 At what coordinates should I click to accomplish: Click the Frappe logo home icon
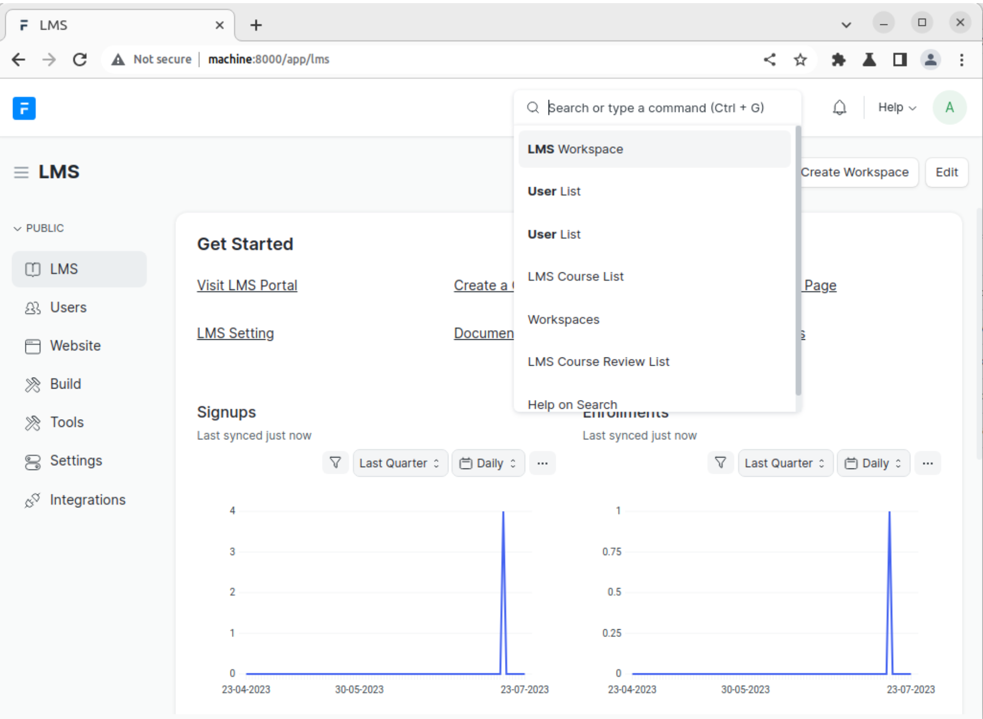point(24,108)
